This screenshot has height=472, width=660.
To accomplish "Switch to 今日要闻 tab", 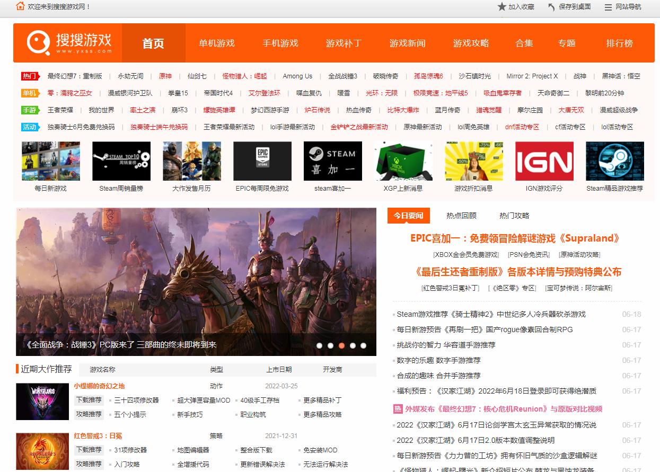I will point(408,216).
